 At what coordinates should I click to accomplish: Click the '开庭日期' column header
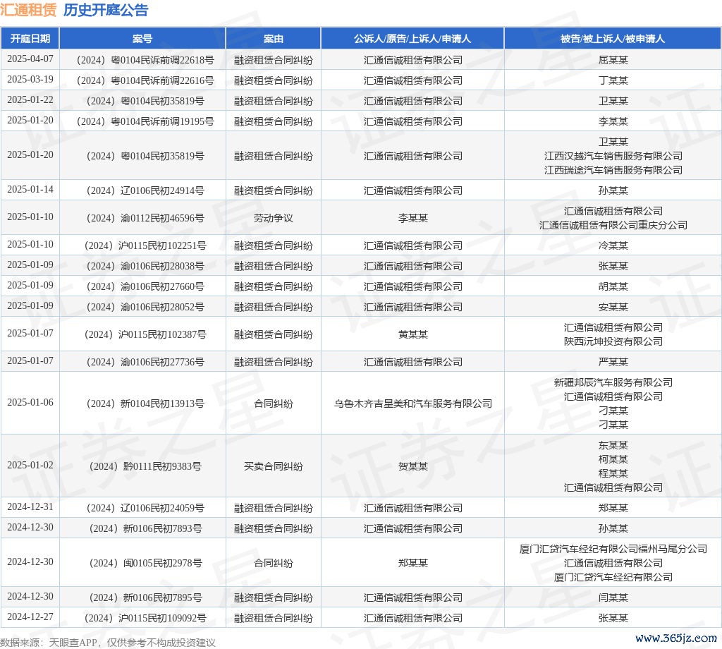tap(30, 39)
